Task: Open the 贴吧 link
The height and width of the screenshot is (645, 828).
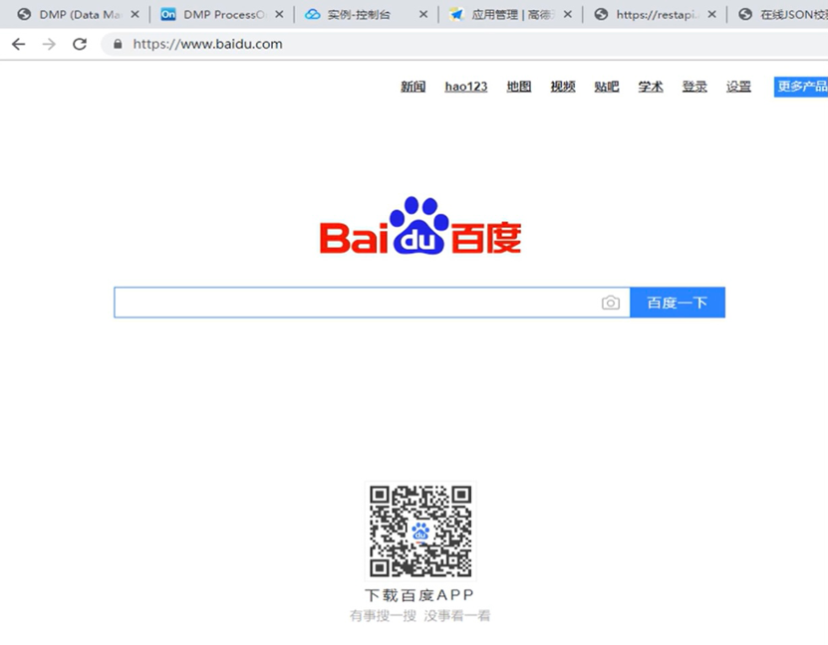Action: pyautogui.click(x=606, y=87)
